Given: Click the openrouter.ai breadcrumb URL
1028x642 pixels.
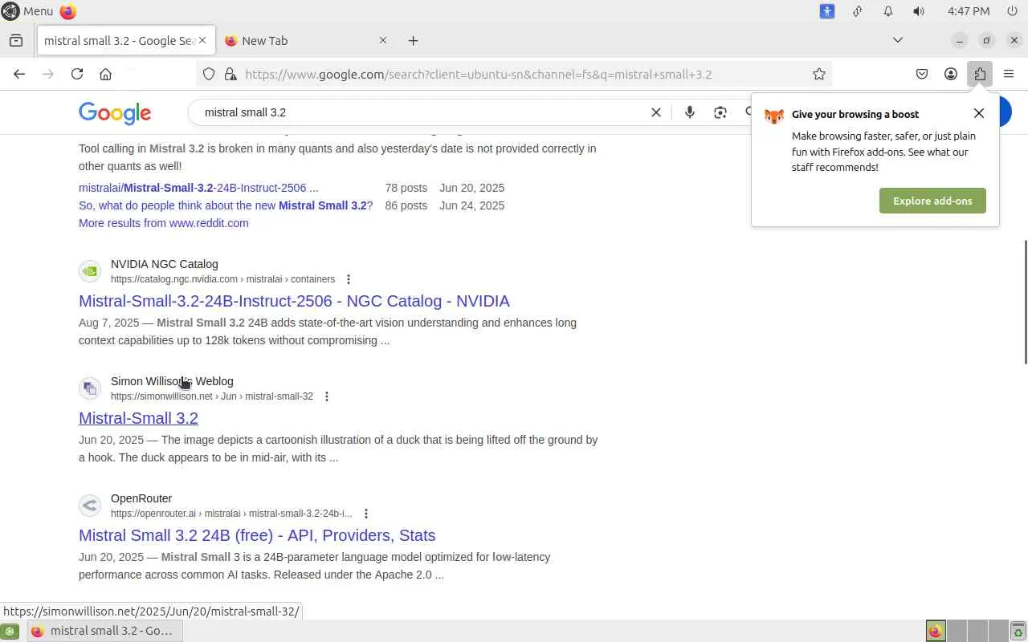Looking at the screenshot, I should (231, 514).
